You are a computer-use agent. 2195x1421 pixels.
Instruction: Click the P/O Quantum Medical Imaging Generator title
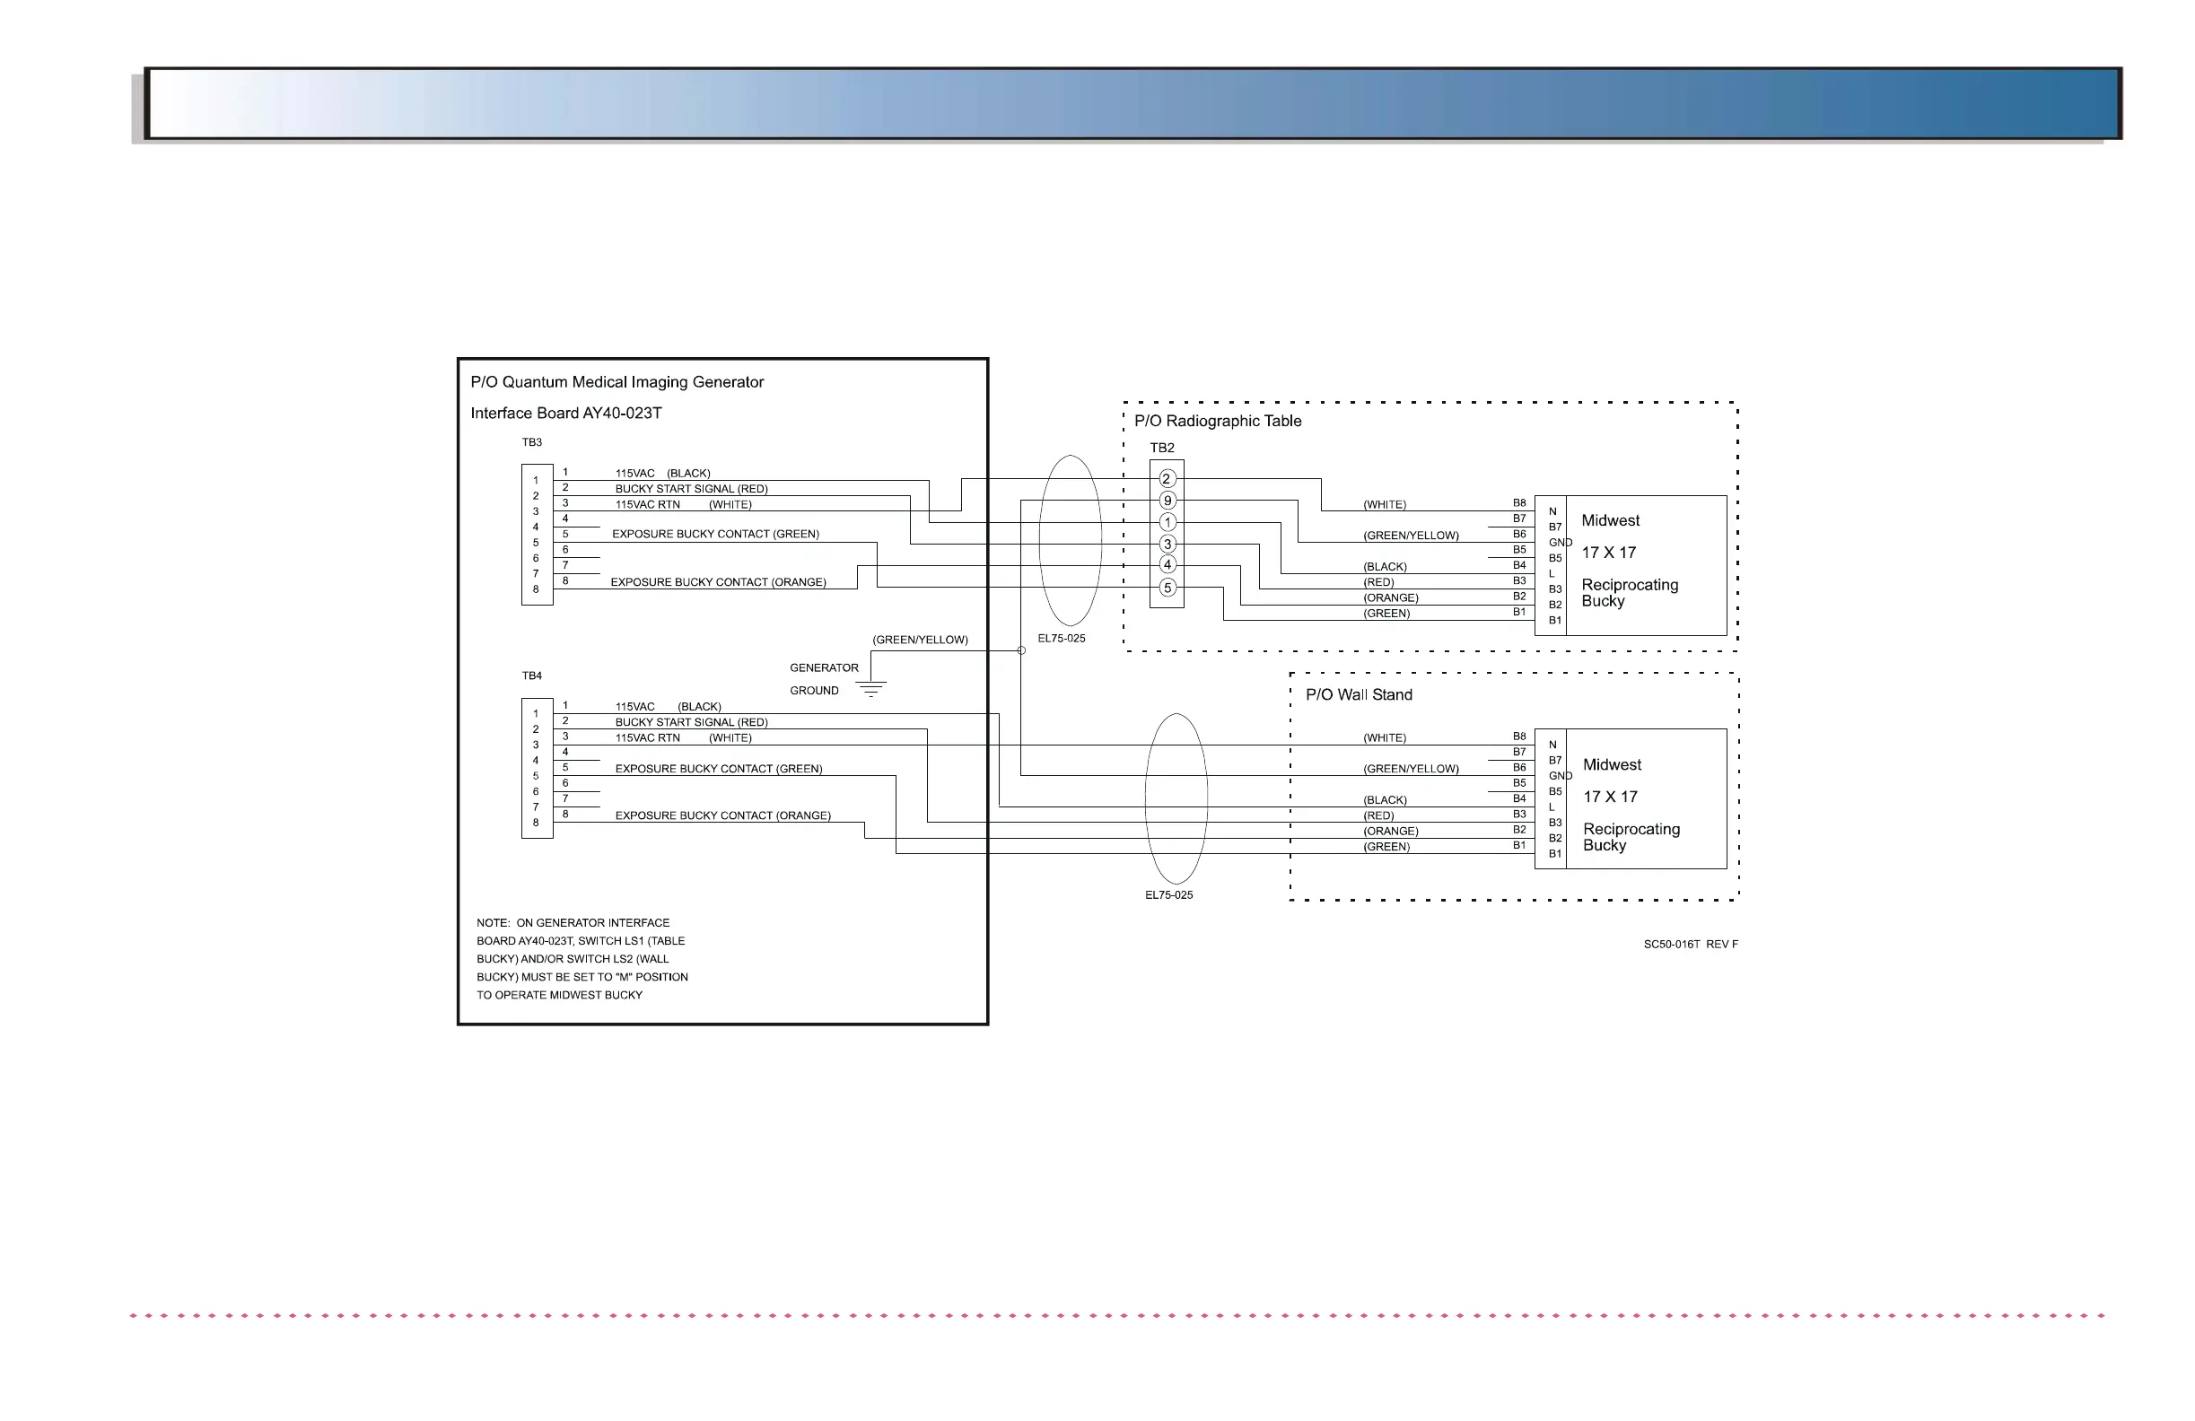pos(617,383)
